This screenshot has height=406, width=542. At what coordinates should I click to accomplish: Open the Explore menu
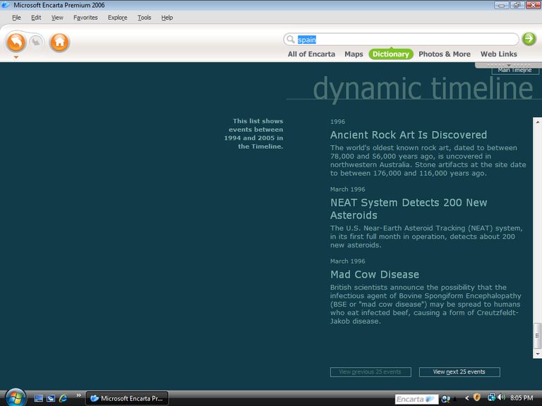pyautogui.click(x=117, y=18)
